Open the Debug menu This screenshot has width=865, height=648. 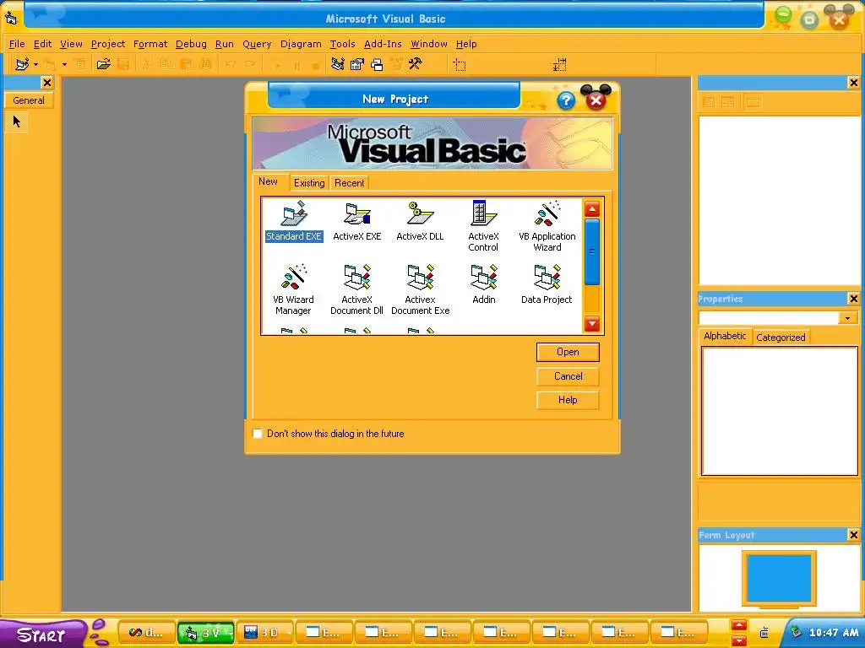191,44
